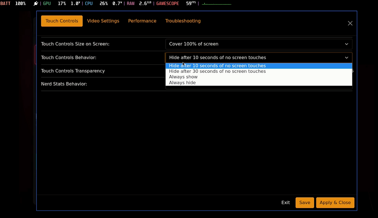
Task: Choose 'Hide after 30 seconds of no screen touches'
Action: click(259, 71)
